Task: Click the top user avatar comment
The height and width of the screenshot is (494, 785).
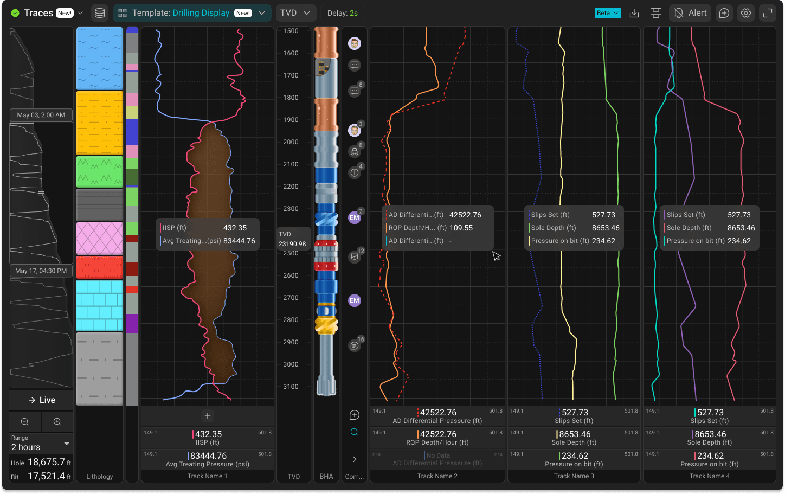Action: (355, 43)
